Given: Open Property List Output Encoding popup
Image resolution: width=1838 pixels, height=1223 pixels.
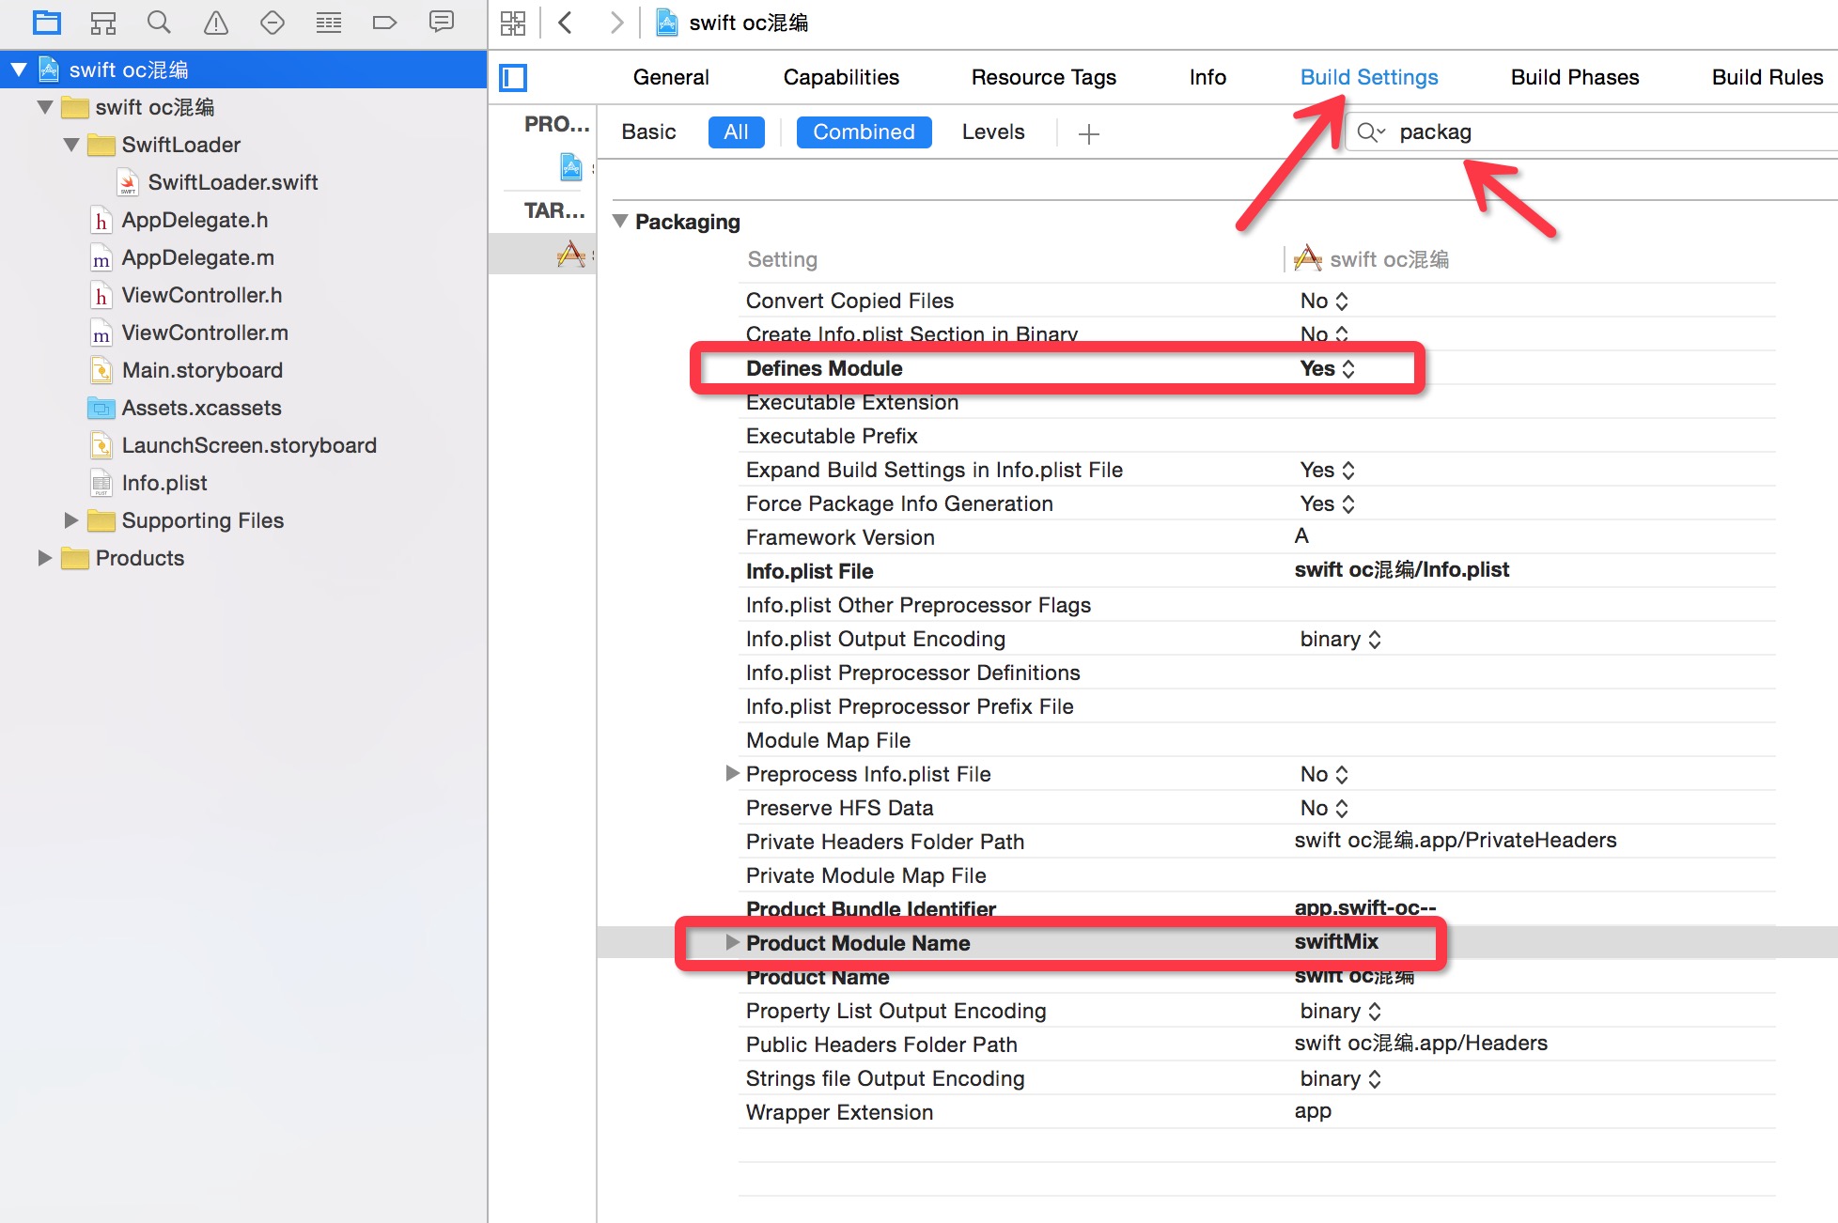Looking at the screenshot, I should click(1340, 1011).
